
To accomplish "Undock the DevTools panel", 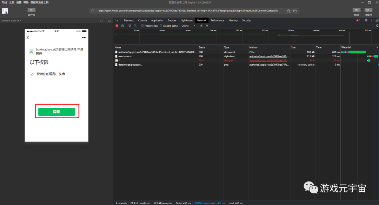I will pyautogui.click(x=377, y=20).
